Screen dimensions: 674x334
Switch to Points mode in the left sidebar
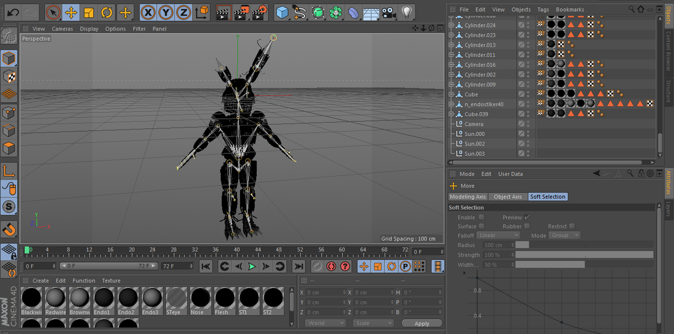(9, 112)
